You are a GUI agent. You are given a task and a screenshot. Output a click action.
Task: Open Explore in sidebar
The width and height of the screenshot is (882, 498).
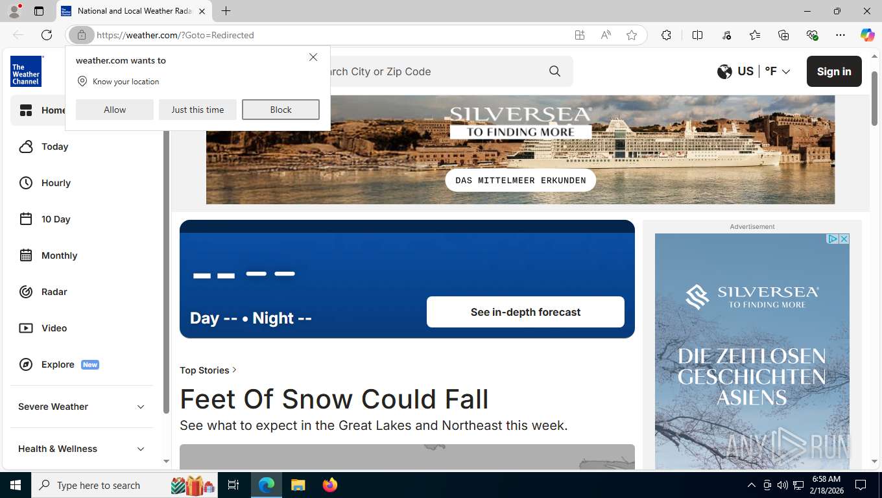tap(59, 364)
